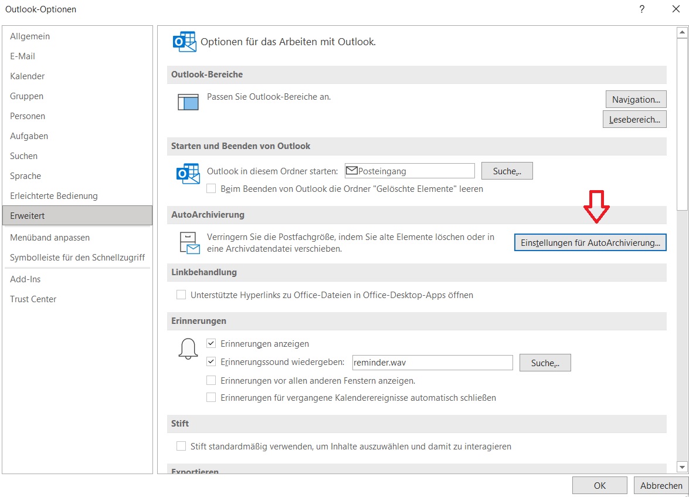Click the Outlook icon beside start folder setting
The image size is (689, 497).
188,173
